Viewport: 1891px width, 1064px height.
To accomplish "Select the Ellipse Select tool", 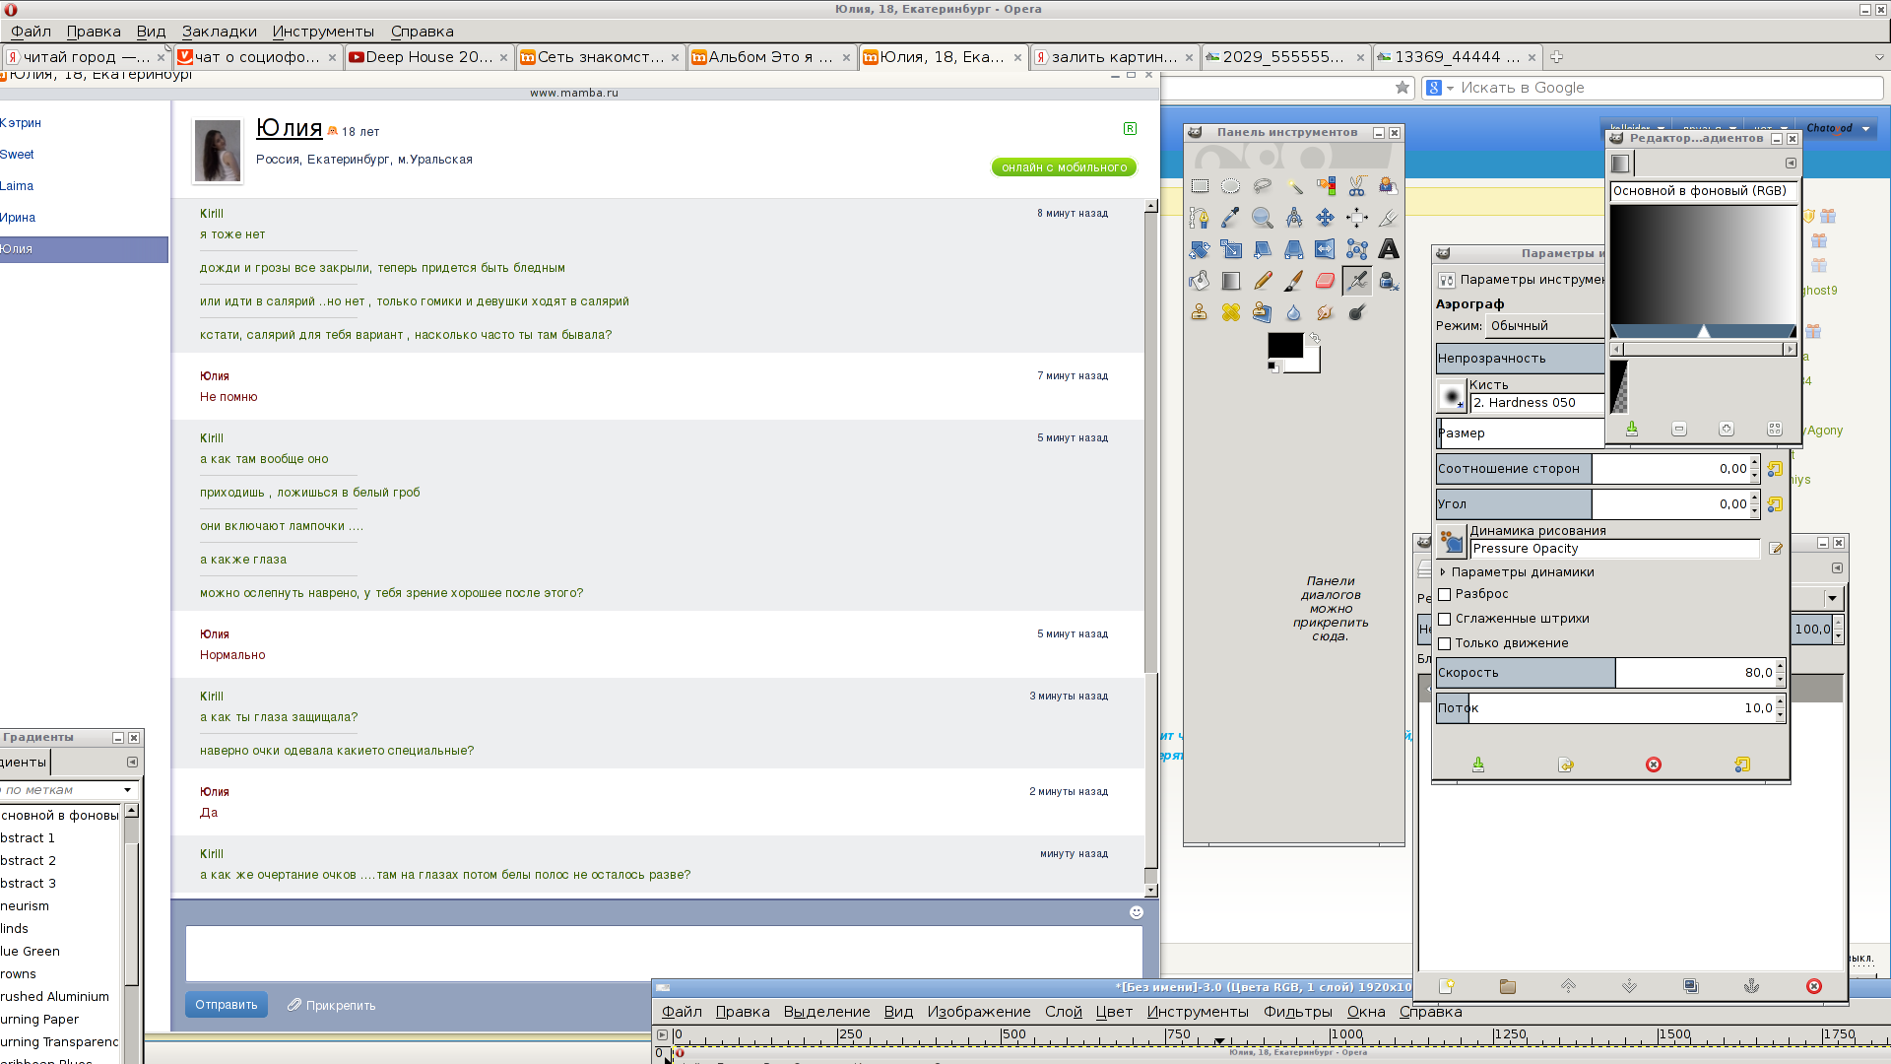I will [x=1231, y=186].
